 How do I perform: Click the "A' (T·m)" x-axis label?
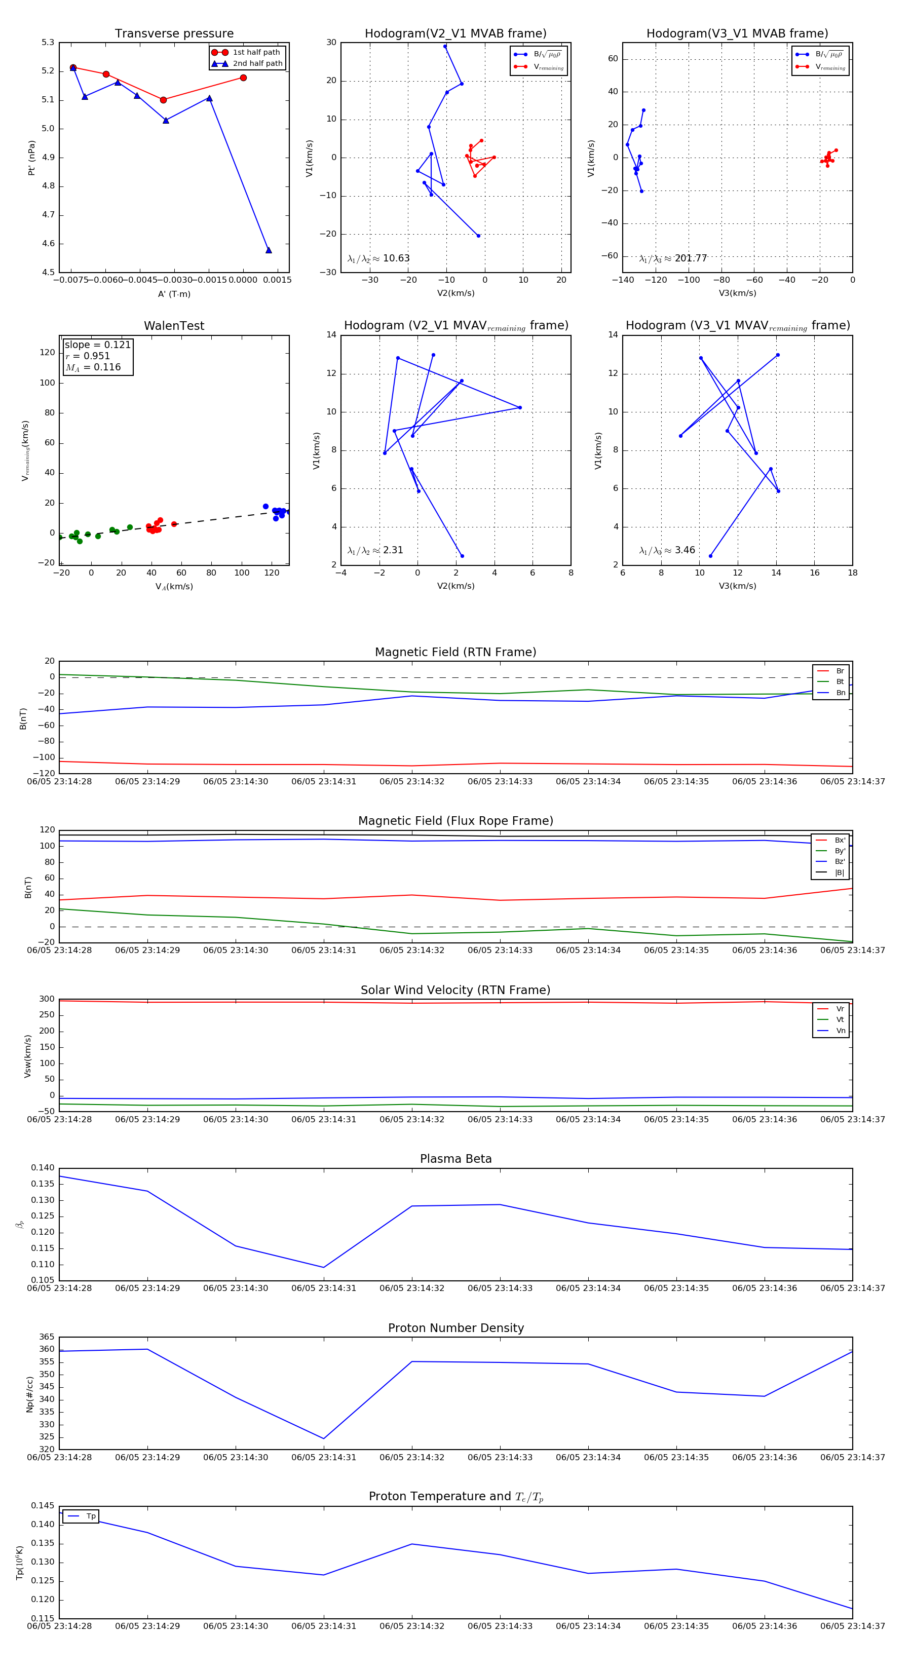tap(174, 294)
